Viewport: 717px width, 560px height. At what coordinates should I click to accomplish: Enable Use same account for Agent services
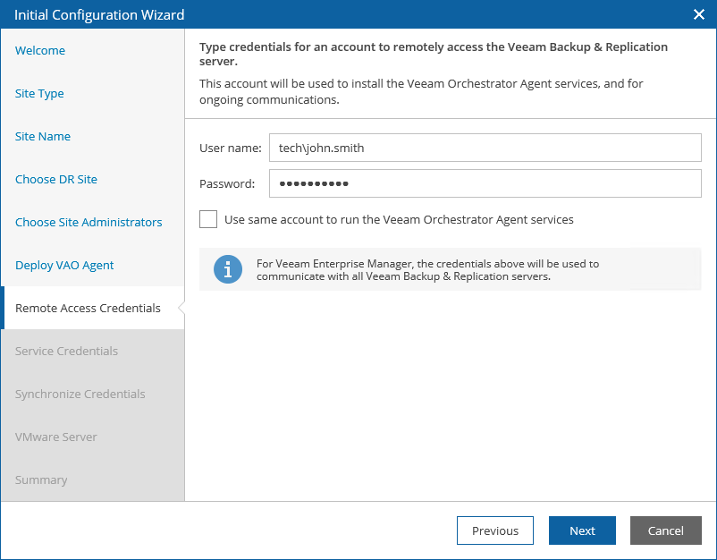pyautogui.click(x=208, y=219)
